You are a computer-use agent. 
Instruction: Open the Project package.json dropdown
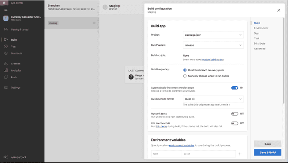[x=213, y=35]
